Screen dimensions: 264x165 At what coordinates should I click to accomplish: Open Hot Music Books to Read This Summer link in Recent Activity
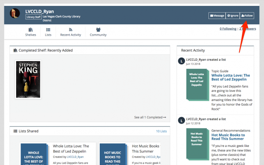[228, 137]
